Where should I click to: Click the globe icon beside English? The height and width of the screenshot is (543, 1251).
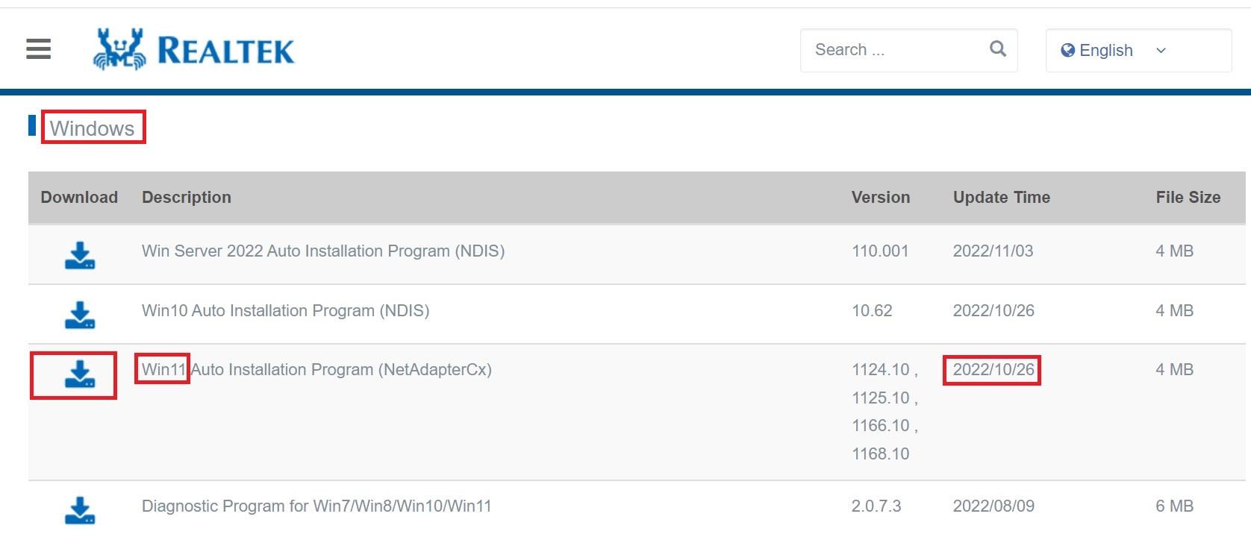pyautogui.click(x=1067, y=50)
